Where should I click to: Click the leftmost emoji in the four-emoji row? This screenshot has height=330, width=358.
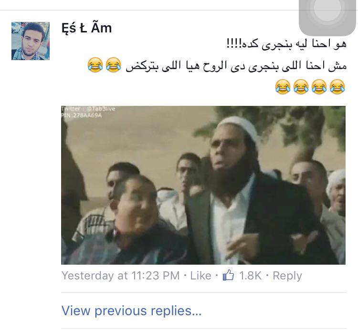coord(283,87)
